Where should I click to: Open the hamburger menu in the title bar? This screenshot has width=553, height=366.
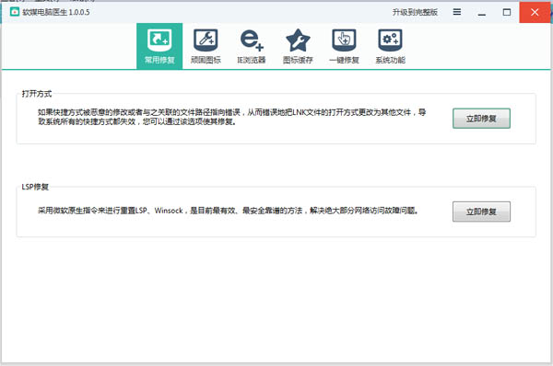coord(457,12)
